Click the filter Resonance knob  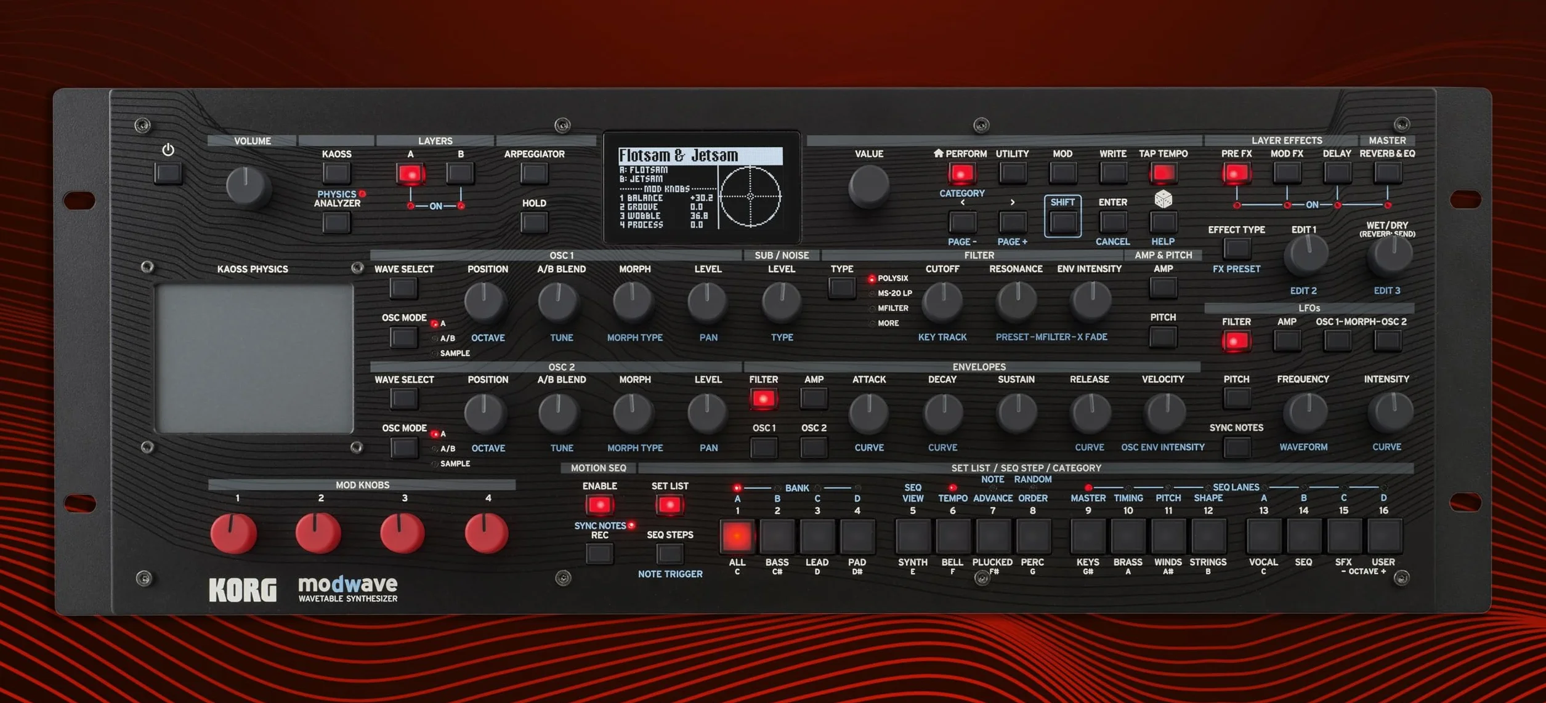[x=1016, y=302]
